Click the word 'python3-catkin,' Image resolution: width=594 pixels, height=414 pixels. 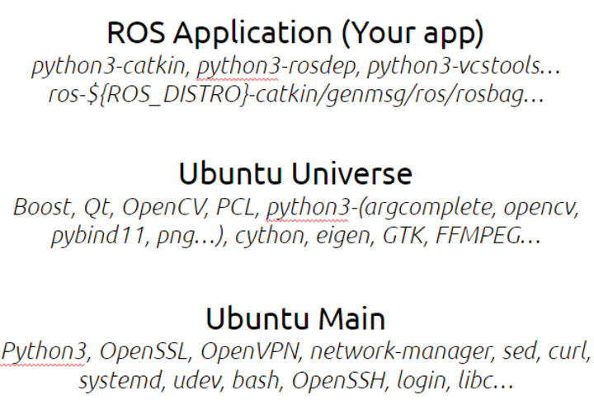[109, 67]
